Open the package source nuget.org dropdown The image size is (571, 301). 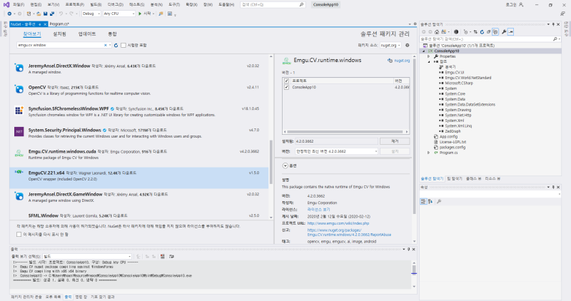tap(390, 45)
